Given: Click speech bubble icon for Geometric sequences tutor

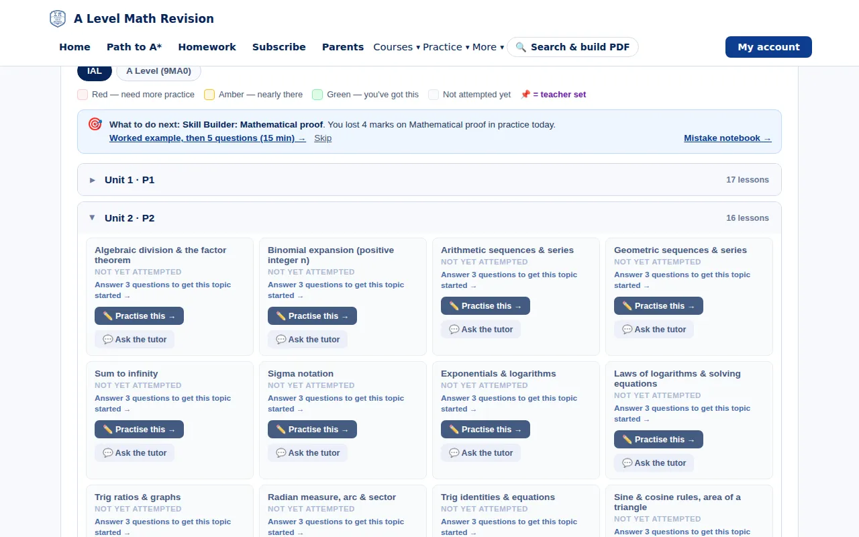Looking at the screenshot, I should click(x=627, y=330).
